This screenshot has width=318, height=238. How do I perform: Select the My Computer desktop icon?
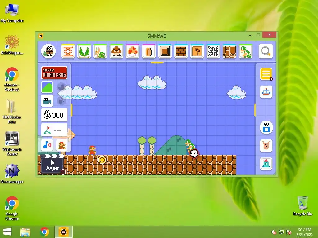click(12, 13)
